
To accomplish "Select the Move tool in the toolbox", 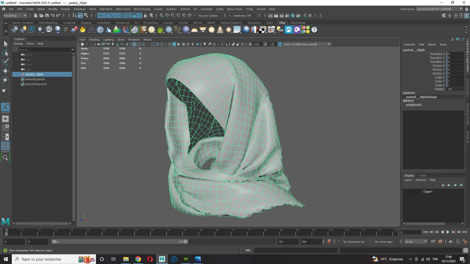I will (x=5, y=71).
